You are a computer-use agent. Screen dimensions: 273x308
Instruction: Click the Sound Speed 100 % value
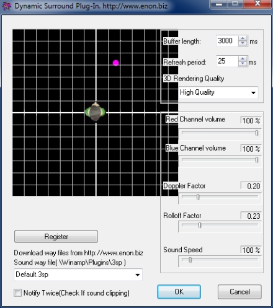click(x=251, y=250)
